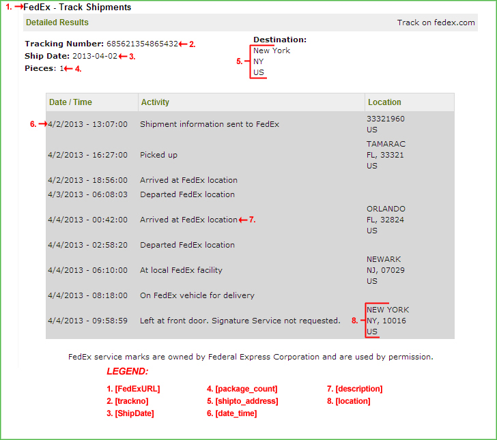Click the 'At local FedEx facility' activity
The width and height of the screenshot is (497, 440).
(181, 270)
